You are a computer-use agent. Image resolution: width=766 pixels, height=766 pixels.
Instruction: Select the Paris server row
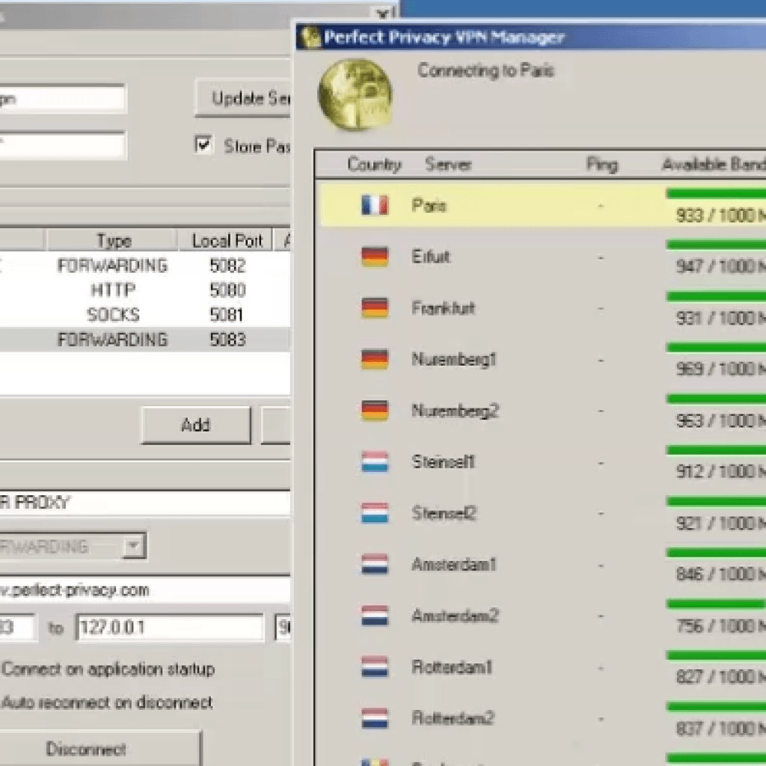[x=542, y=205]
